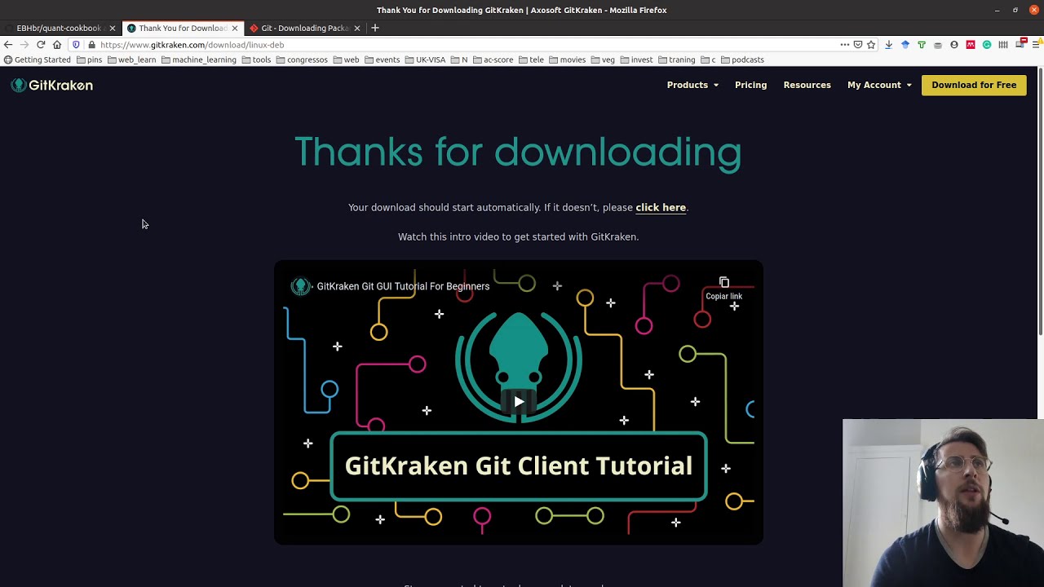This screenshot has width=1044, height=587.
Task: Open Getting Started bookmark
Action: [38, 60]
